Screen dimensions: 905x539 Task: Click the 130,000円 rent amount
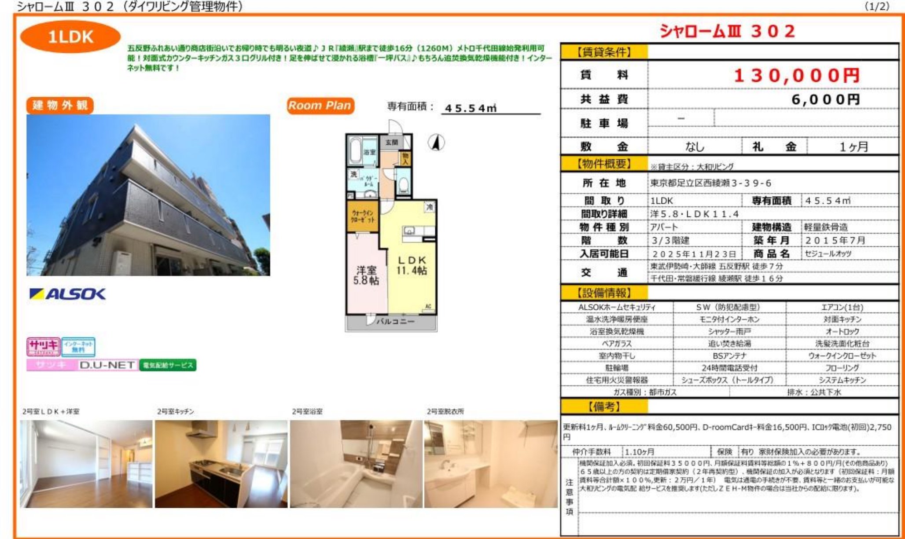click(x=797, y=76)
